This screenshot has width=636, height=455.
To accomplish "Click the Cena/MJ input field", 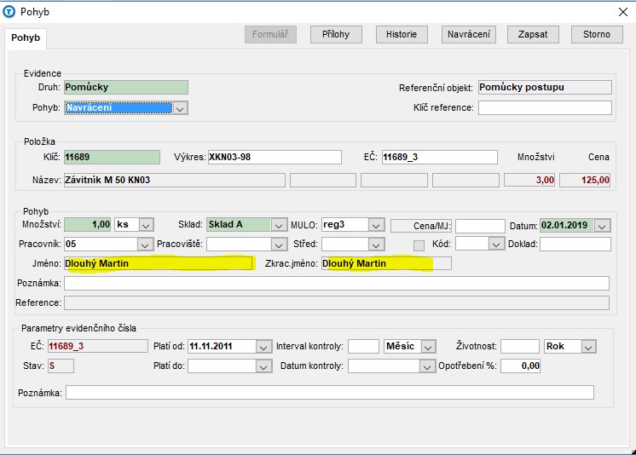I will click(x=480, y=226).
